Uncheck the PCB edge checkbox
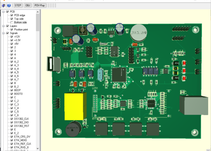The height and width of the screenshot is (151, 211). 12,15
